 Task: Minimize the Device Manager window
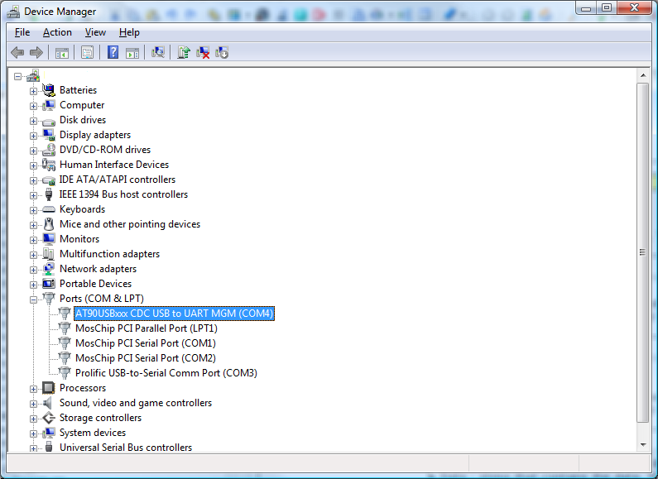pyautogui.click(x=586, y=7)
